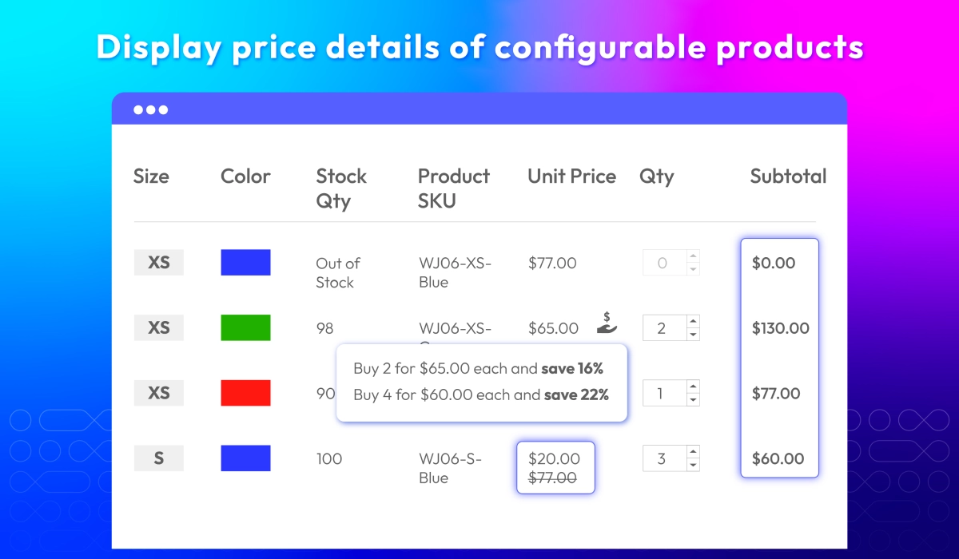Select the green color swatch
The width and height of the screenshot is (959, 559).
coord(245,328)
